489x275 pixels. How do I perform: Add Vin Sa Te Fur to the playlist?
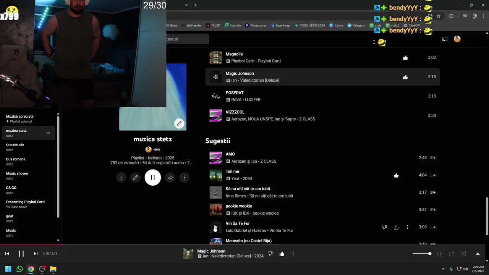tap(433, 227)
